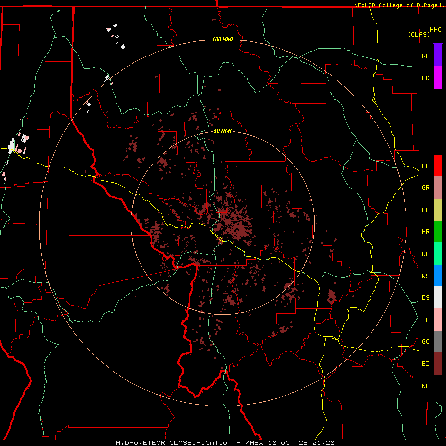Click the BI brown legend swatch

pyautogui.click(x=438, y=364)
